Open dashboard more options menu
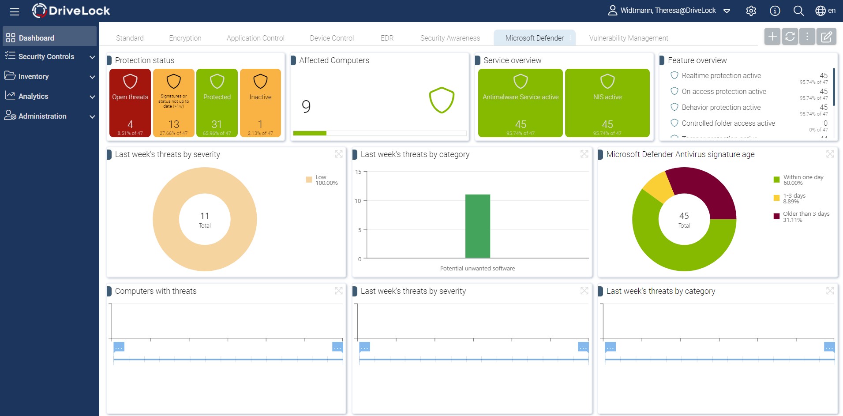Screen dimensions: 843x416 coord(807,36)
